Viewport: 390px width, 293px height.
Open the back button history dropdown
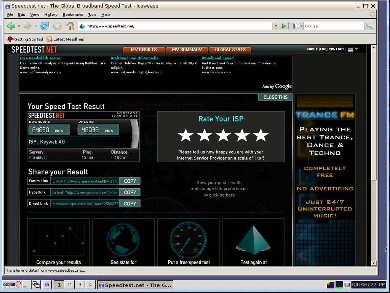point(19,26)
